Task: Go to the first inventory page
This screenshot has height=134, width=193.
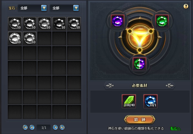Action: (x=25, y=127)
